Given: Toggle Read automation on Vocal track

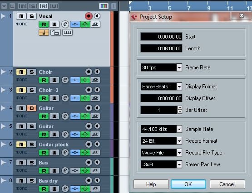Looking at the screenshot, I should pos(44,24).
